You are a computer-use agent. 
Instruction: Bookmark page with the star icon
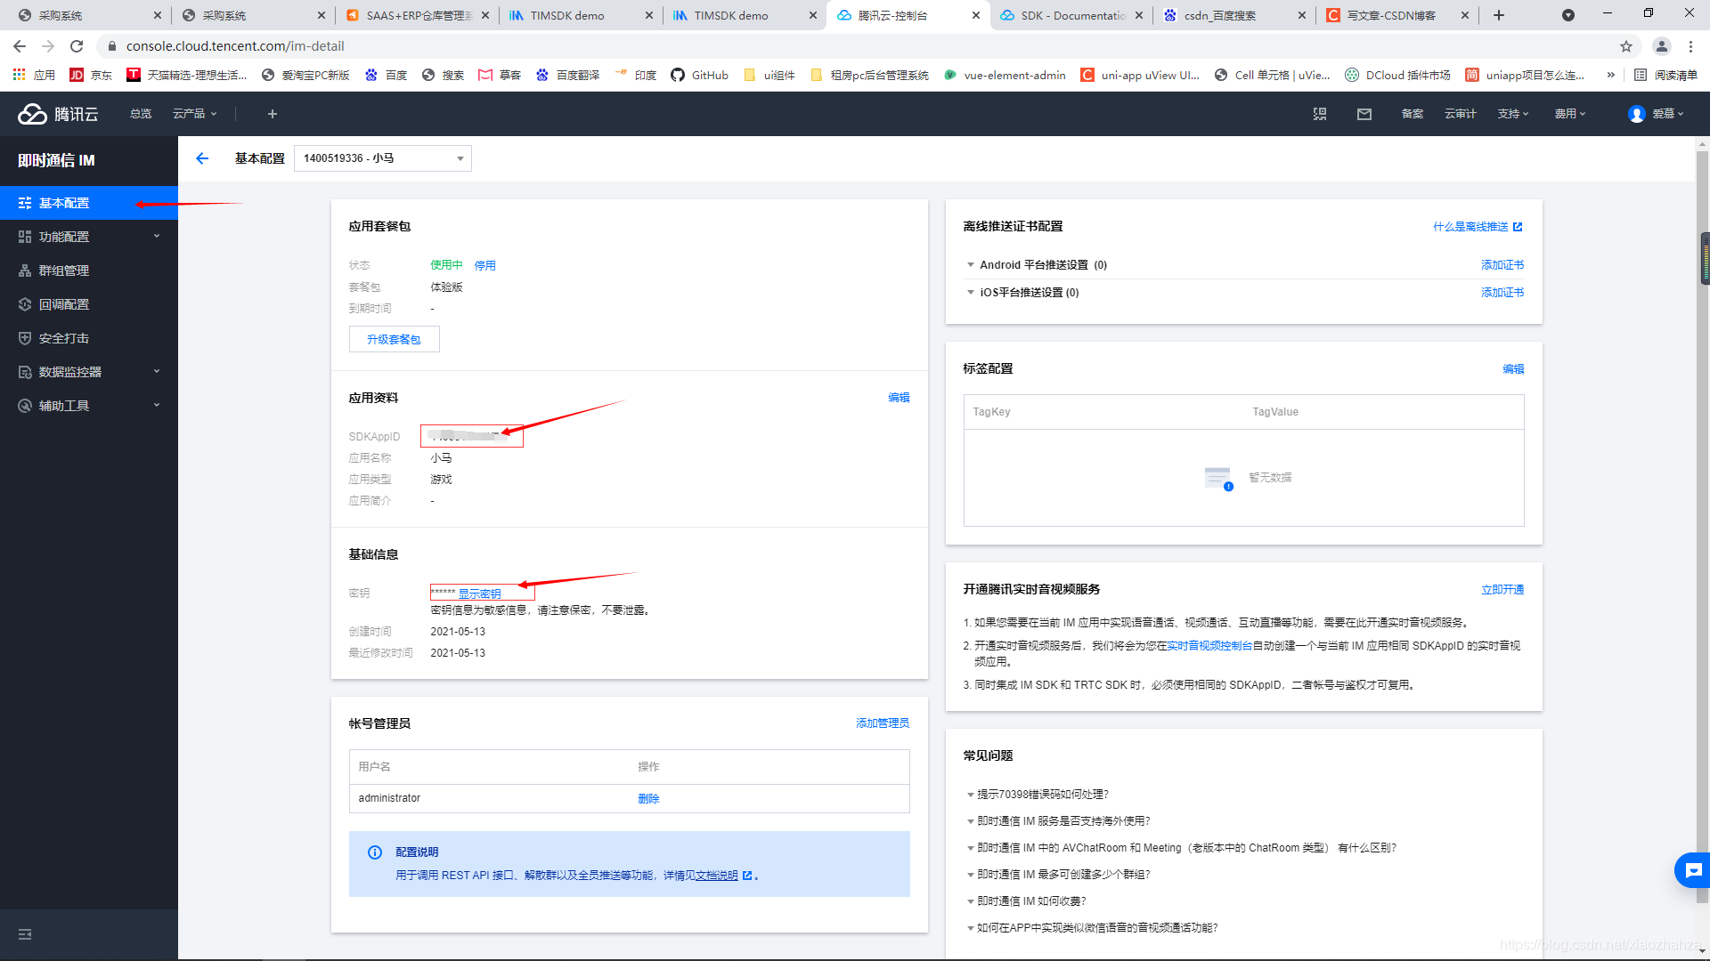pyautogui.click(x=1626, y=46)
